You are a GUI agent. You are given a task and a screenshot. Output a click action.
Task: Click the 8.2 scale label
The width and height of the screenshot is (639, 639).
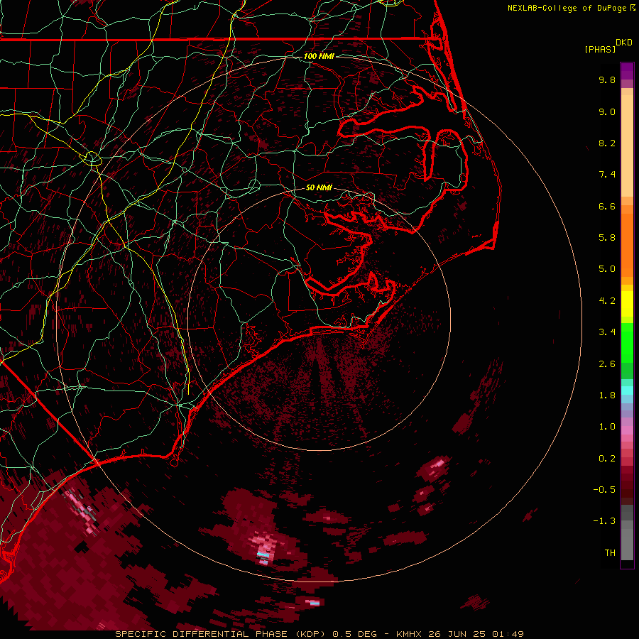607,143
